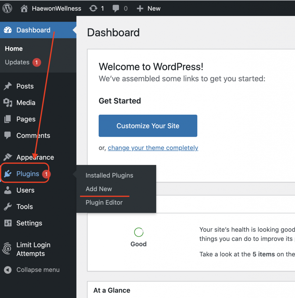Open the Users menu
The image size is (295, 298).
pyautogui.click(x=25, y=190)
